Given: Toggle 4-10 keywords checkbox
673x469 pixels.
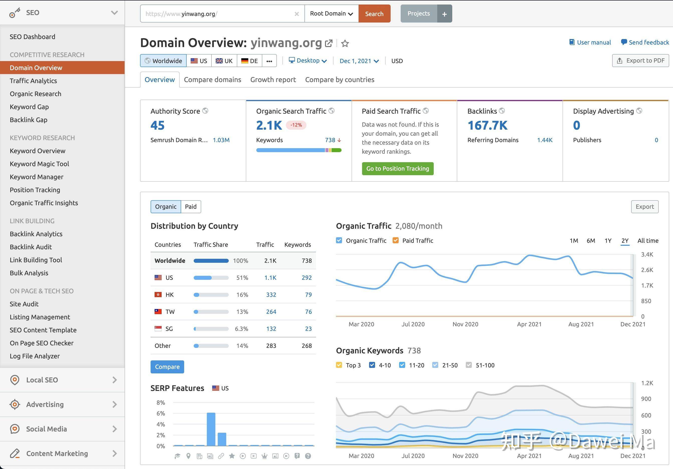Looking at the screenshot, I should tap(372, 365).
